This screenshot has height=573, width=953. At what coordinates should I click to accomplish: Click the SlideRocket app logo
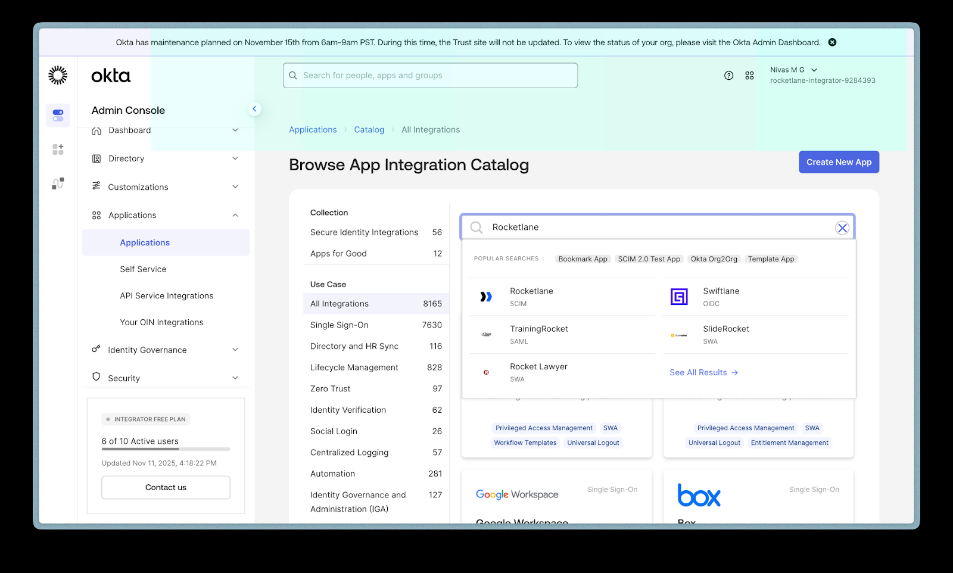pos(679,335)
